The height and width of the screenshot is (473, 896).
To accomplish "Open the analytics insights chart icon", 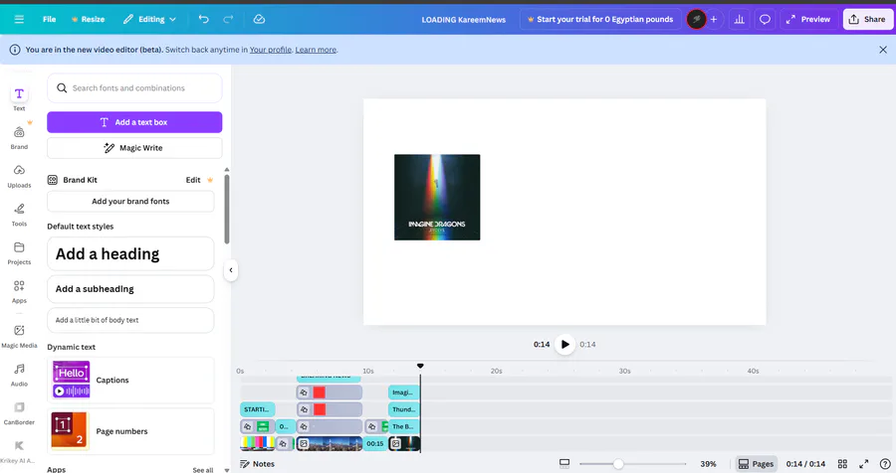I will click(739, 19).
